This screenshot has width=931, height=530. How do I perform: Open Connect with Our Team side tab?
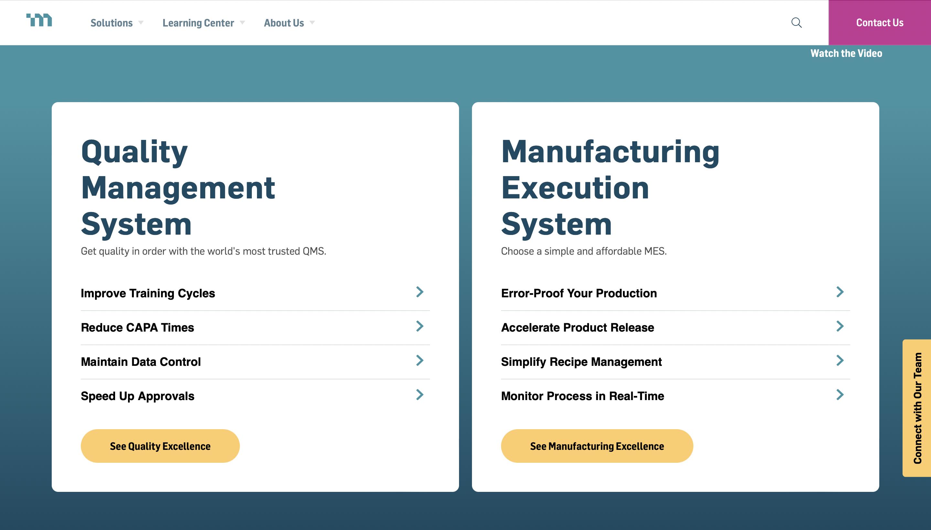pos(917,408)
